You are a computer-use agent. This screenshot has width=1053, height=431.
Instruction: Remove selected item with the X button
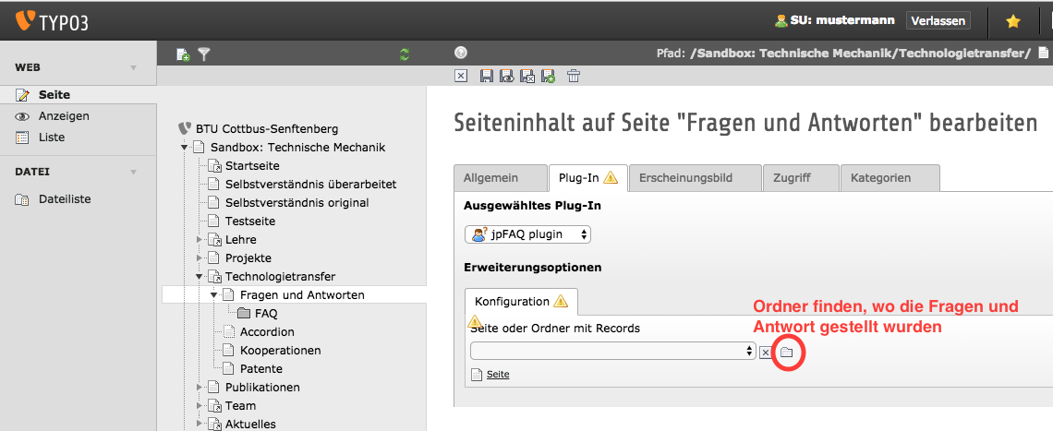765,353
